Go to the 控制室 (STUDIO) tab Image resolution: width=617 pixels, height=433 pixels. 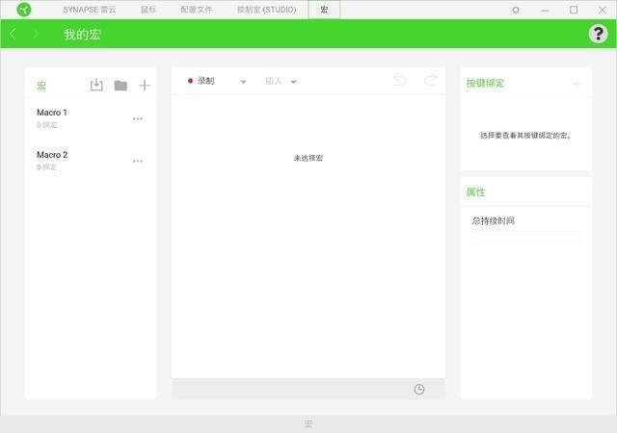(x=266, y=10)
